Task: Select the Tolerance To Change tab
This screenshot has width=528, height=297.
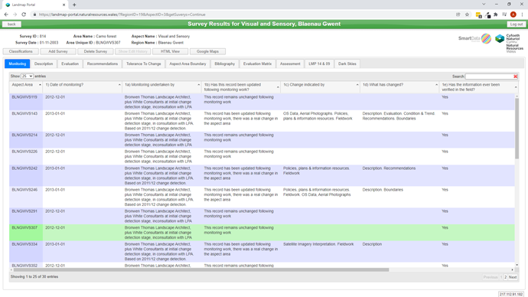Action: 144,64
